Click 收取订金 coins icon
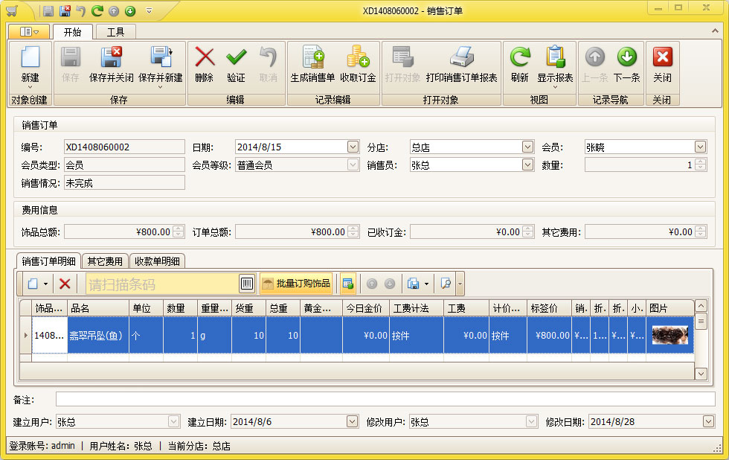 tap(358, 57)
